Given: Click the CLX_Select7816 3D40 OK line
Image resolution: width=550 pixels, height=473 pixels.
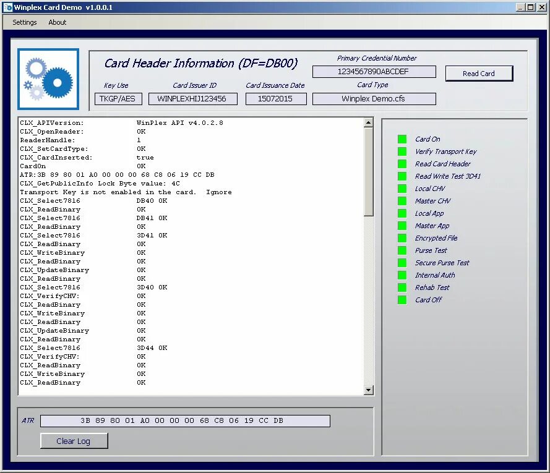Looking at the screenshot, I should (x=93, y=287).
